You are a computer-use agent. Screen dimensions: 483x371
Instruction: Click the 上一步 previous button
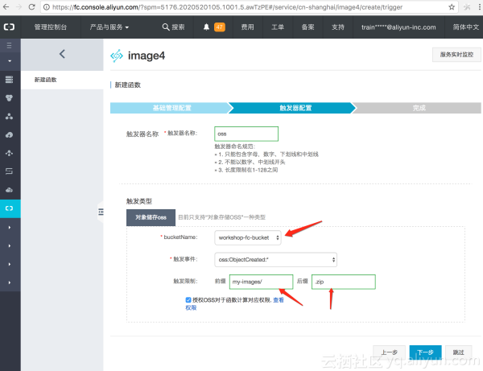390,352
